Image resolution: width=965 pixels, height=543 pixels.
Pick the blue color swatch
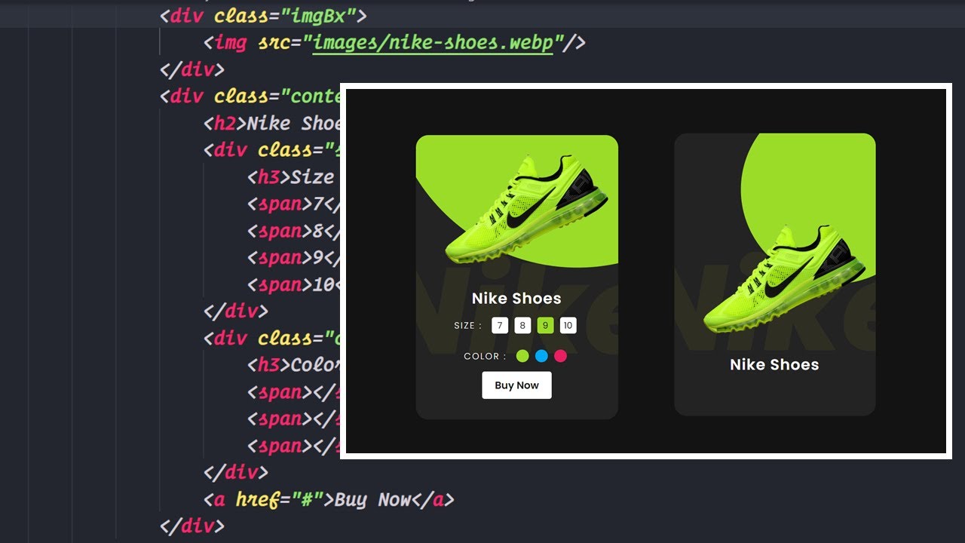click(x=541, y=356)
